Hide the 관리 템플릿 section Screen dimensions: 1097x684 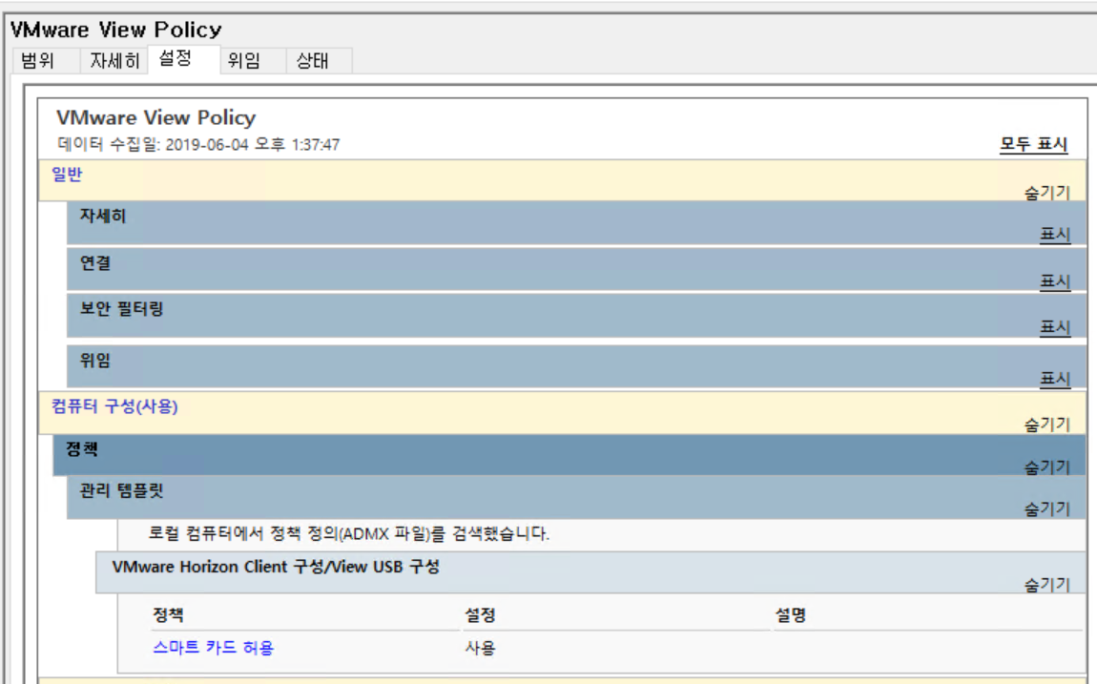pyautogui.click(x=1047, y=509)
